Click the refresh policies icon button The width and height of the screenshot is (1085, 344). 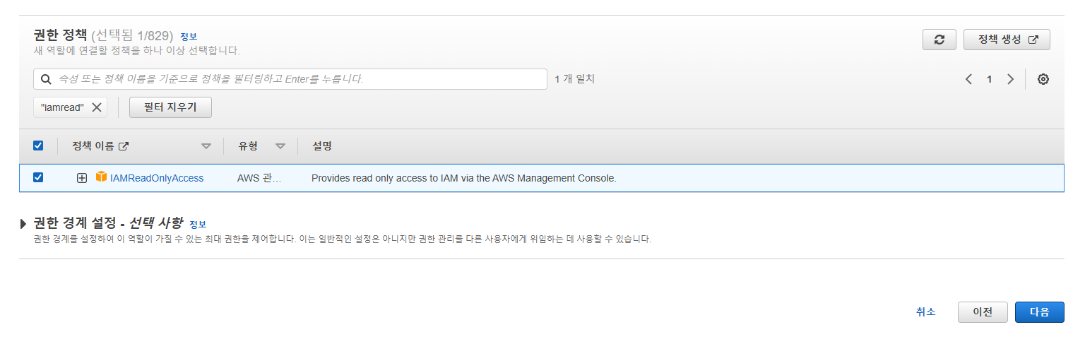(x=939, y=40)
